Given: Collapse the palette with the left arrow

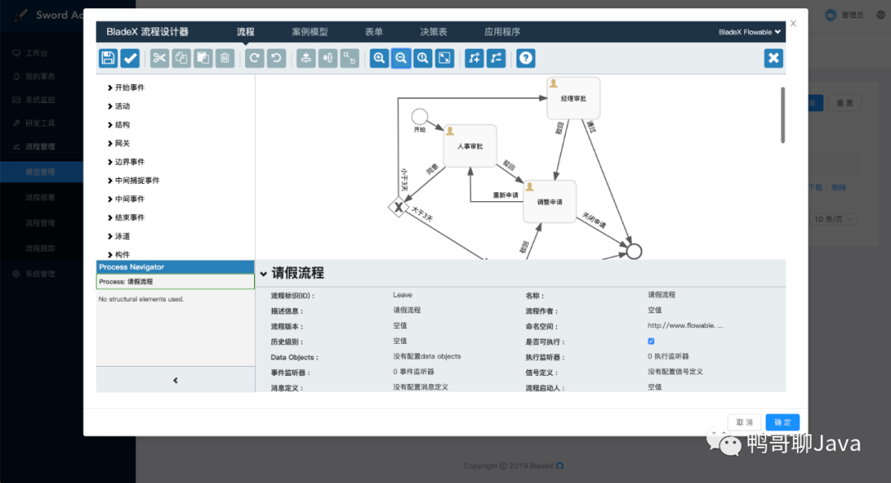Looking at the screenshot, I should (176, 380).
